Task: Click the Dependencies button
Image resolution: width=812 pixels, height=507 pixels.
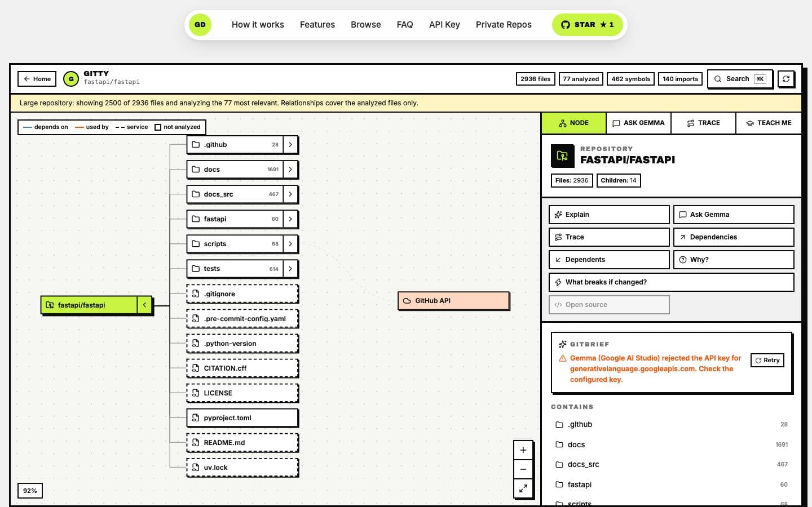Action: coord(734,237)
